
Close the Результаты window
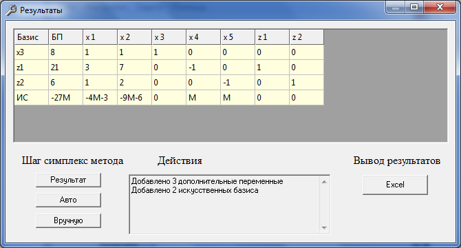[x=440, y=8]
